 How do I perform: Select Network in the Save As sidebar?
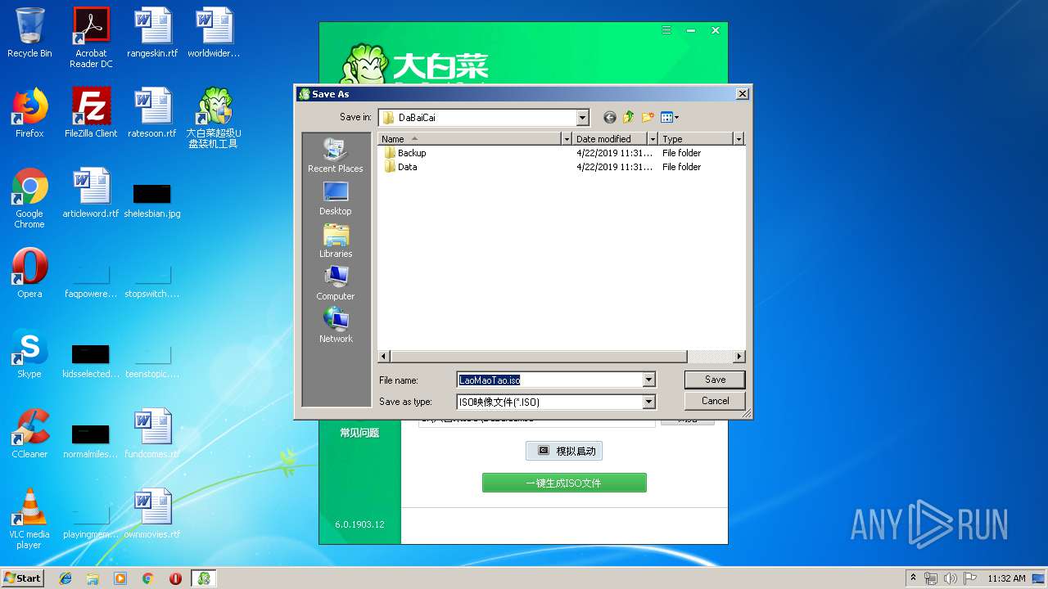click(x=335, y=326)
